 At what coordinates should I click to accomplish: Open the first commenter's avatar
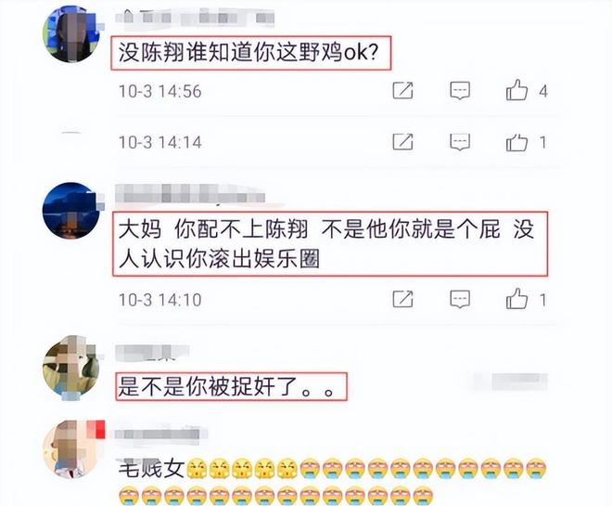coord(71,34)
